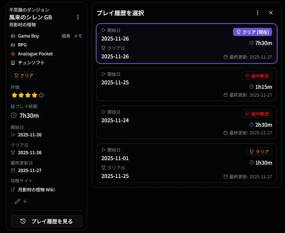Image resolution: width=285 pixels, height=233 pixels.
Task: Click calendar icon in 2025-11-24 record
Action: point(226,133)
